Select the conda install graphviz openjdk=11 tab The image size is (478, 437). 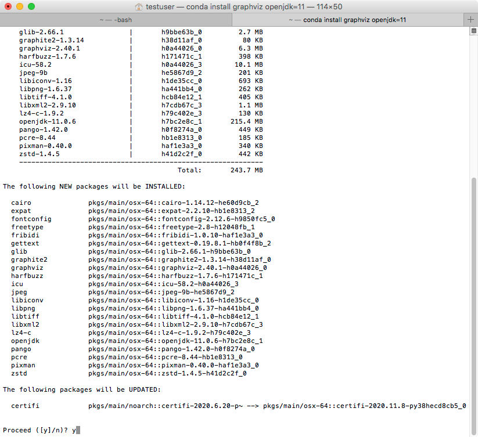[347, 20]
